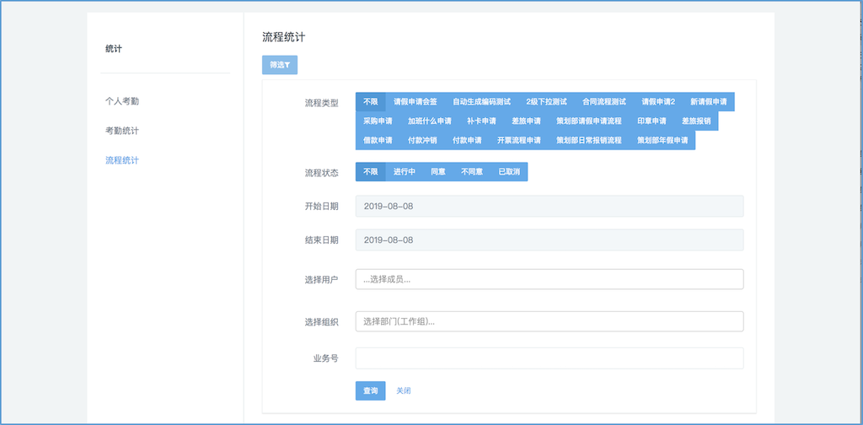Choose 策划部请假申请流程 process type
This screenshot has width=863, height=425.
pyautogui.click(x=589, y=121)
